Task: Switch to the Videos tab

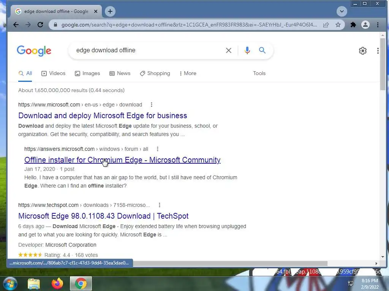Action: click(x=53, y=74)
